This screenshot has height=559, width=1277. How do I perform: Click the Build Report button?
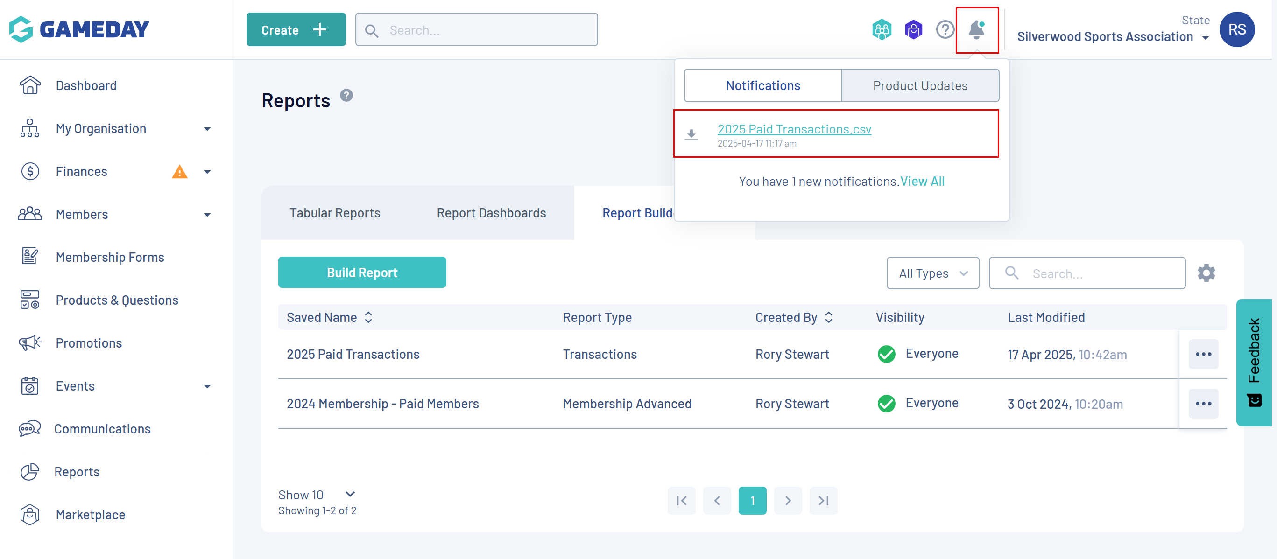point(362,273)
